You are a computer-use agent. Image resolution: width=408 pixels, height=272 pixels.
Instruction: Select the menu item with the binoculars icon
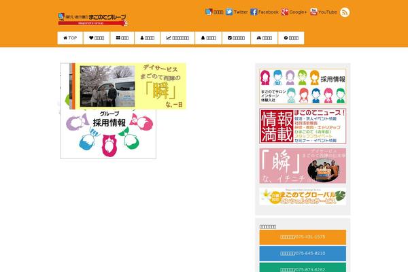[x=264, y=38]
